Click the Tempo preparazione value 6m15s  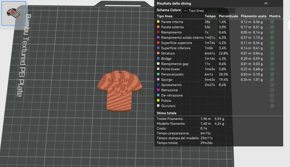pyautogui.click(x=206, y=133)
